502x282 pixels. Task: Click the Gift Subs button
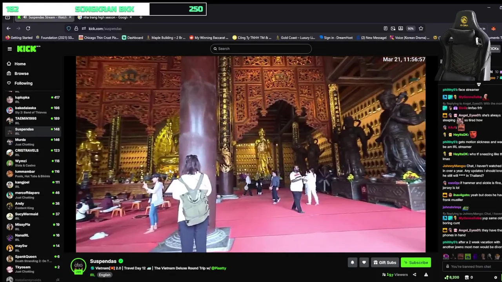click(x=384, y=262)
